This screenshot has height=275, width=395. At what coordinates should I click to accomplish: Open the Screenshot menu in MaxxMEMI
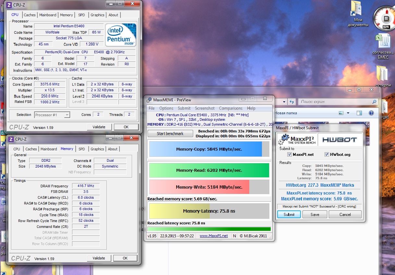(204, 108)
